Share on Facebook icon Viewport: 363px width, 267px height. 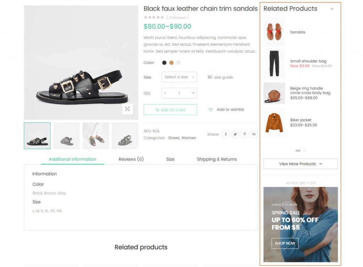(x=226, y=134)
